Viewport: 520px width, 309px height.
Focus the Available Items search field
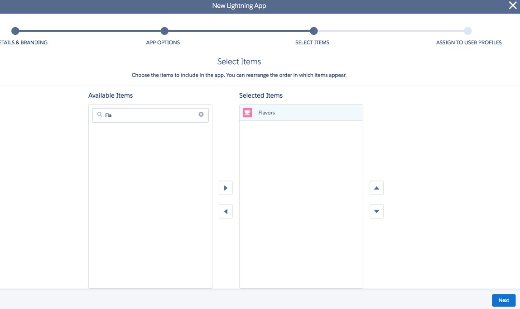(x=150, y=115)
